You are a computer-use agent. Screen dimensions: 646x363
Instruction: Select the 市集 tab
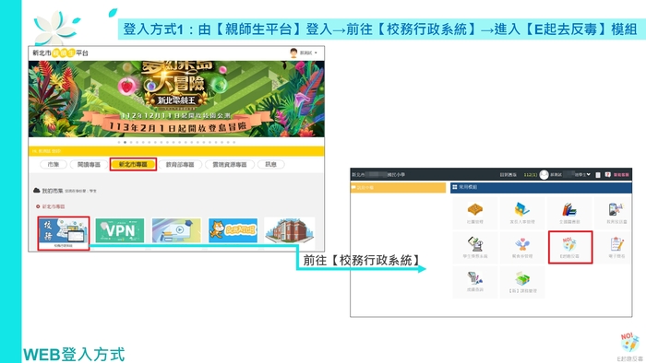(x=54, y=164)
